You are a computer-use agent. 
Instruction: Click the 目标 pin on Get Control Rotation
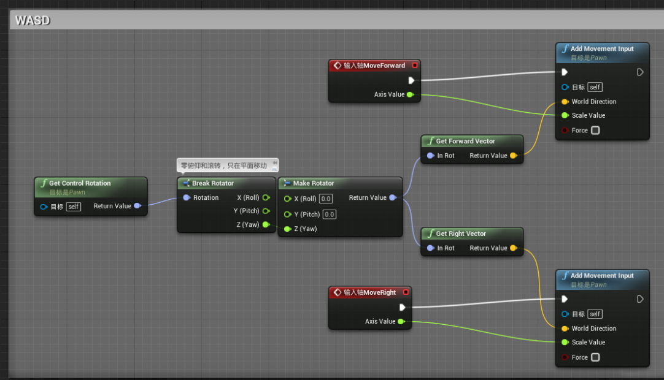pyautogui.click(x=44, y=207)
